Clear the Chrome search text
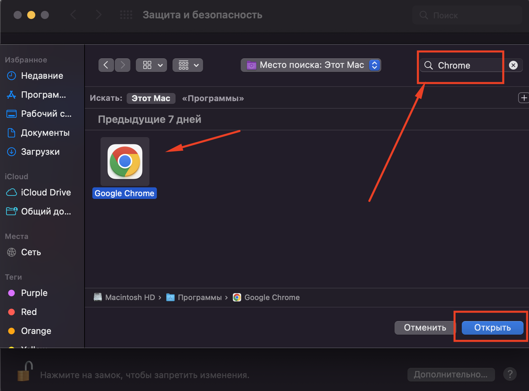The height and width of the screenshot is (391, 529). (x=513, y=65)
